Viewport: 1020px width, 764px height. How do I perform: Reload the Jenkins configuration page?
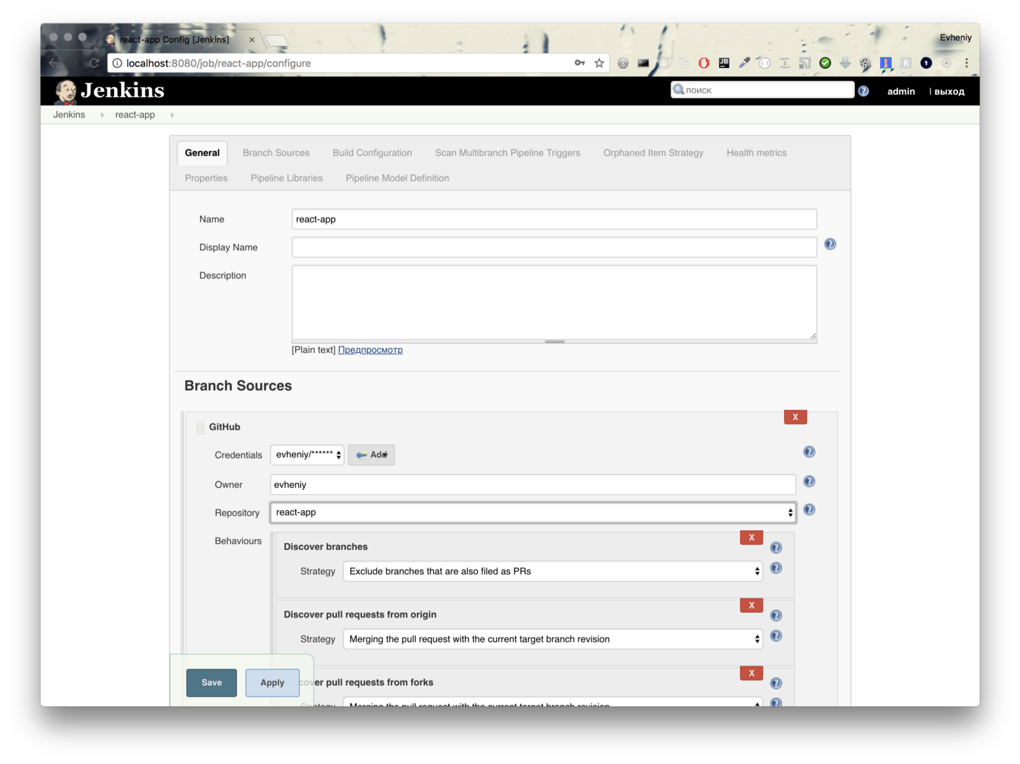pos(94,63)
